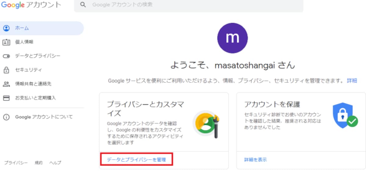Screen dimensions: 366x174
Task: Click the search magnifier icon
Action: [83, 5]
